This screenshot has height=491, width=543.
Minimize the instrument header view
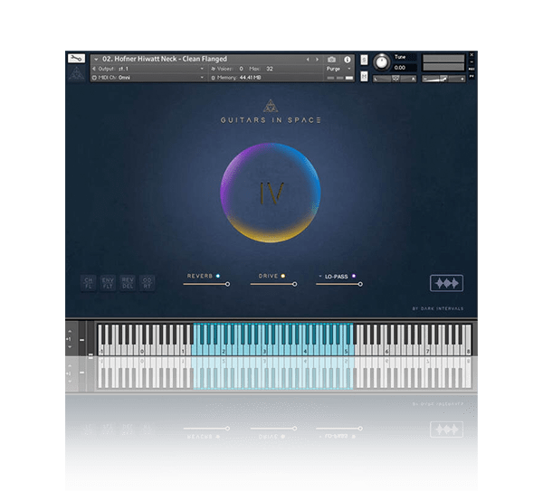(472, 61)
